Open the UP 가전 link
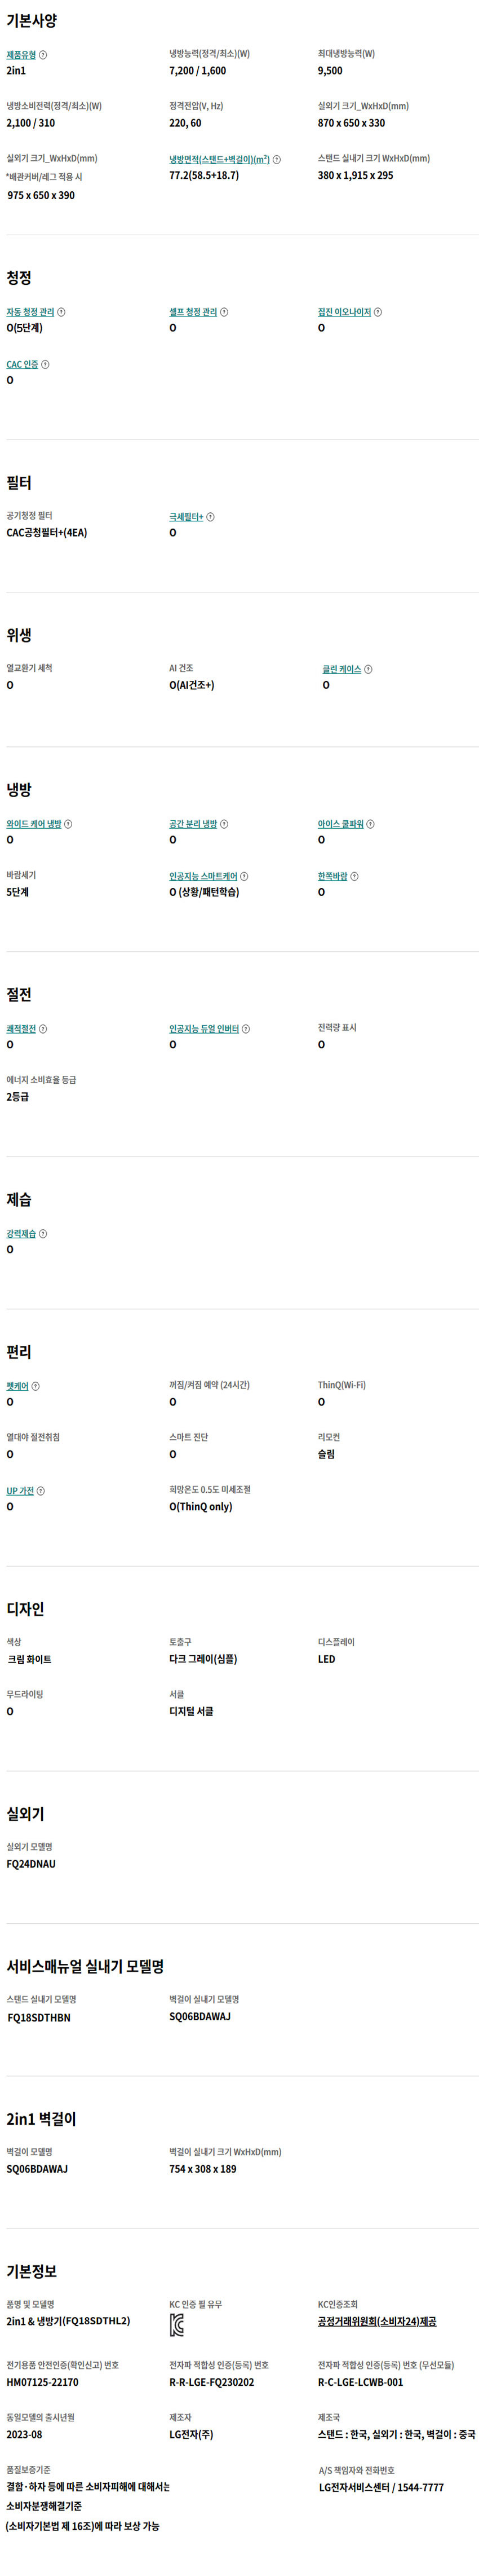 20,1491
